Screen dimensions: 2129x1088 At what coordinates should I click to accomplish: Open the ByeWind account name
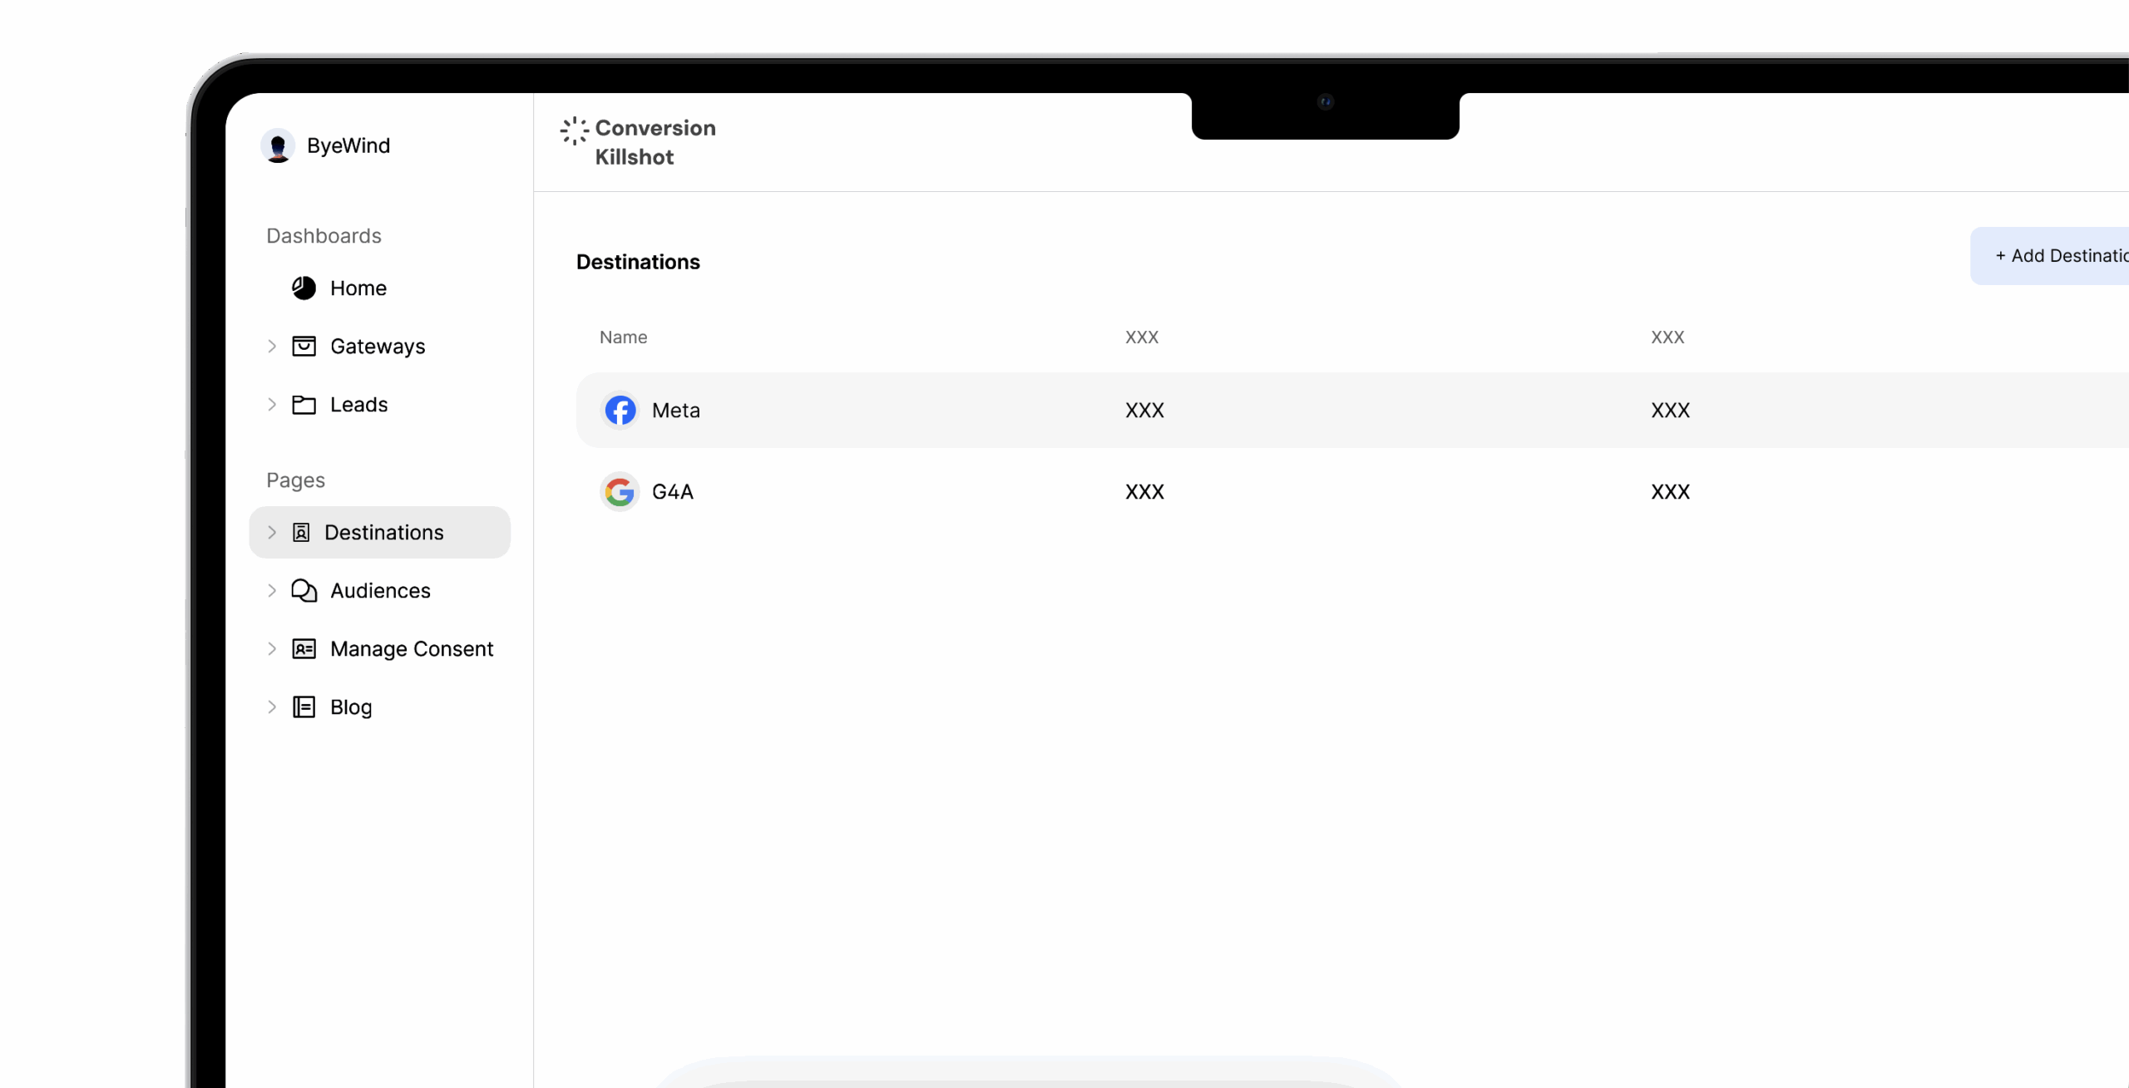pyautogui.click(x=348, y=145)
